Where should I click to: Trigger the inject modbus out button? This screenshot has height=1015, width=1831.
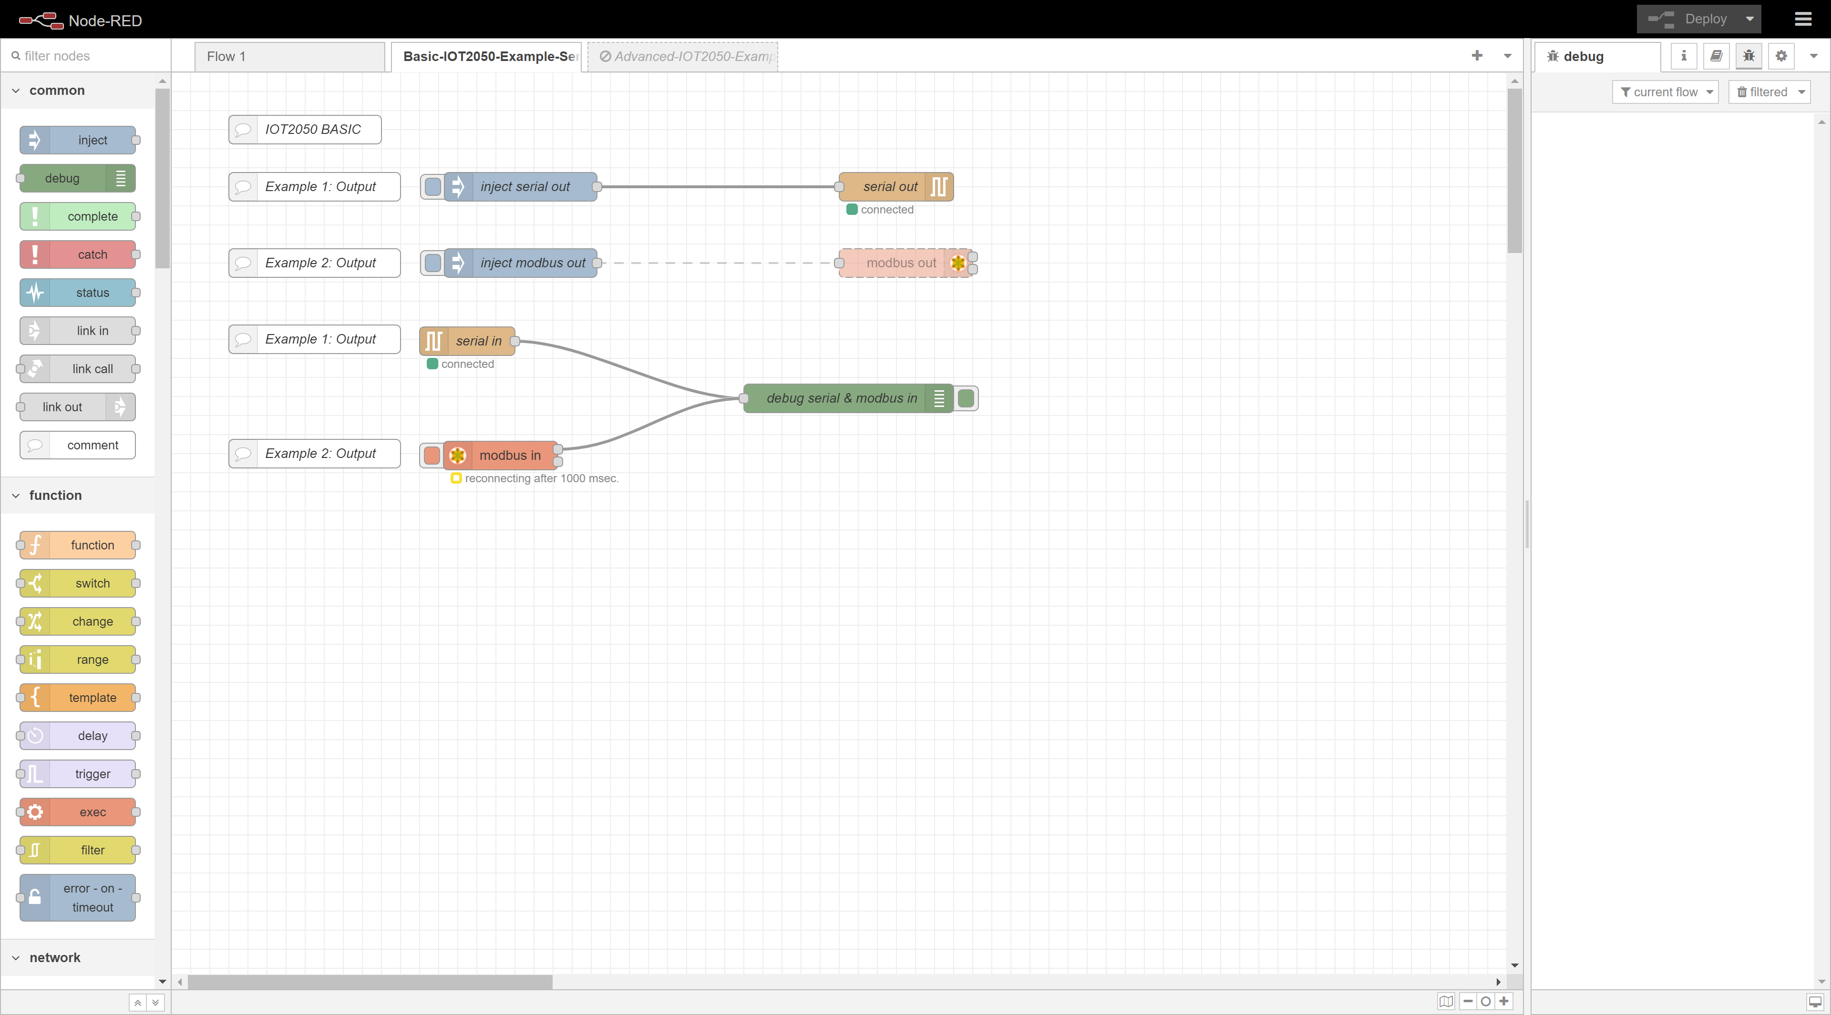(432, 263)
